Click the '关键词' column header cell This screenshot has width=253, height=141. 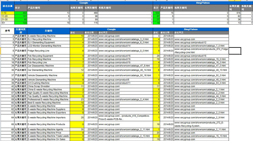click(x=48, y=31)
